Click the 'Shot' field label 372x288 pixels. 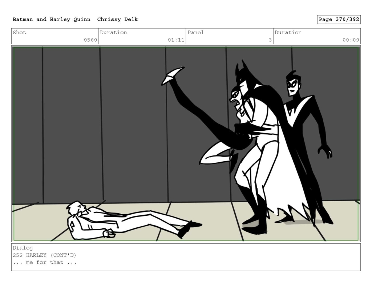tap(19, 32)
